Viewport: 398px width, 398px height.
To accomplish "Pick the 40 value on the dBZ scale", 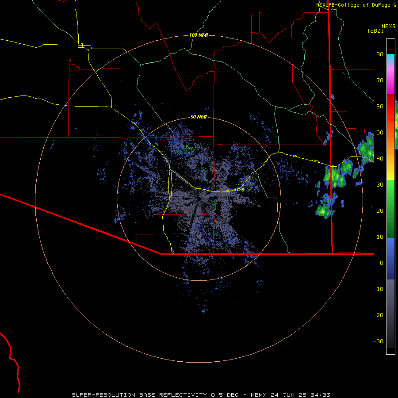I will pos(380,158).
